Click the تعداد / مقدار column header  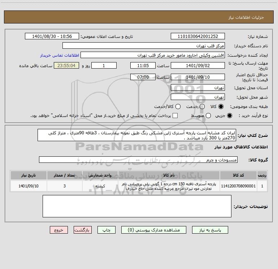(65, 175)
